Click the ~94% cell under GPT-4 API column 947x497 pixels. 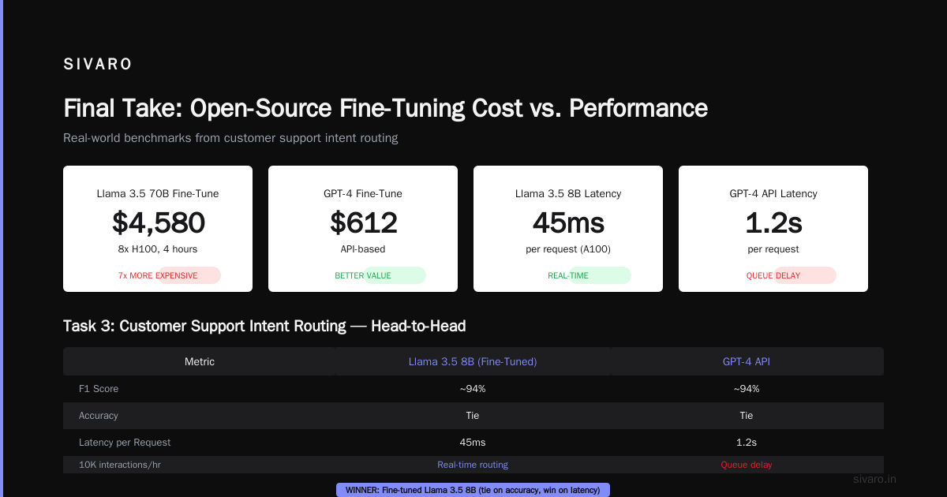(x=747, y=389)
